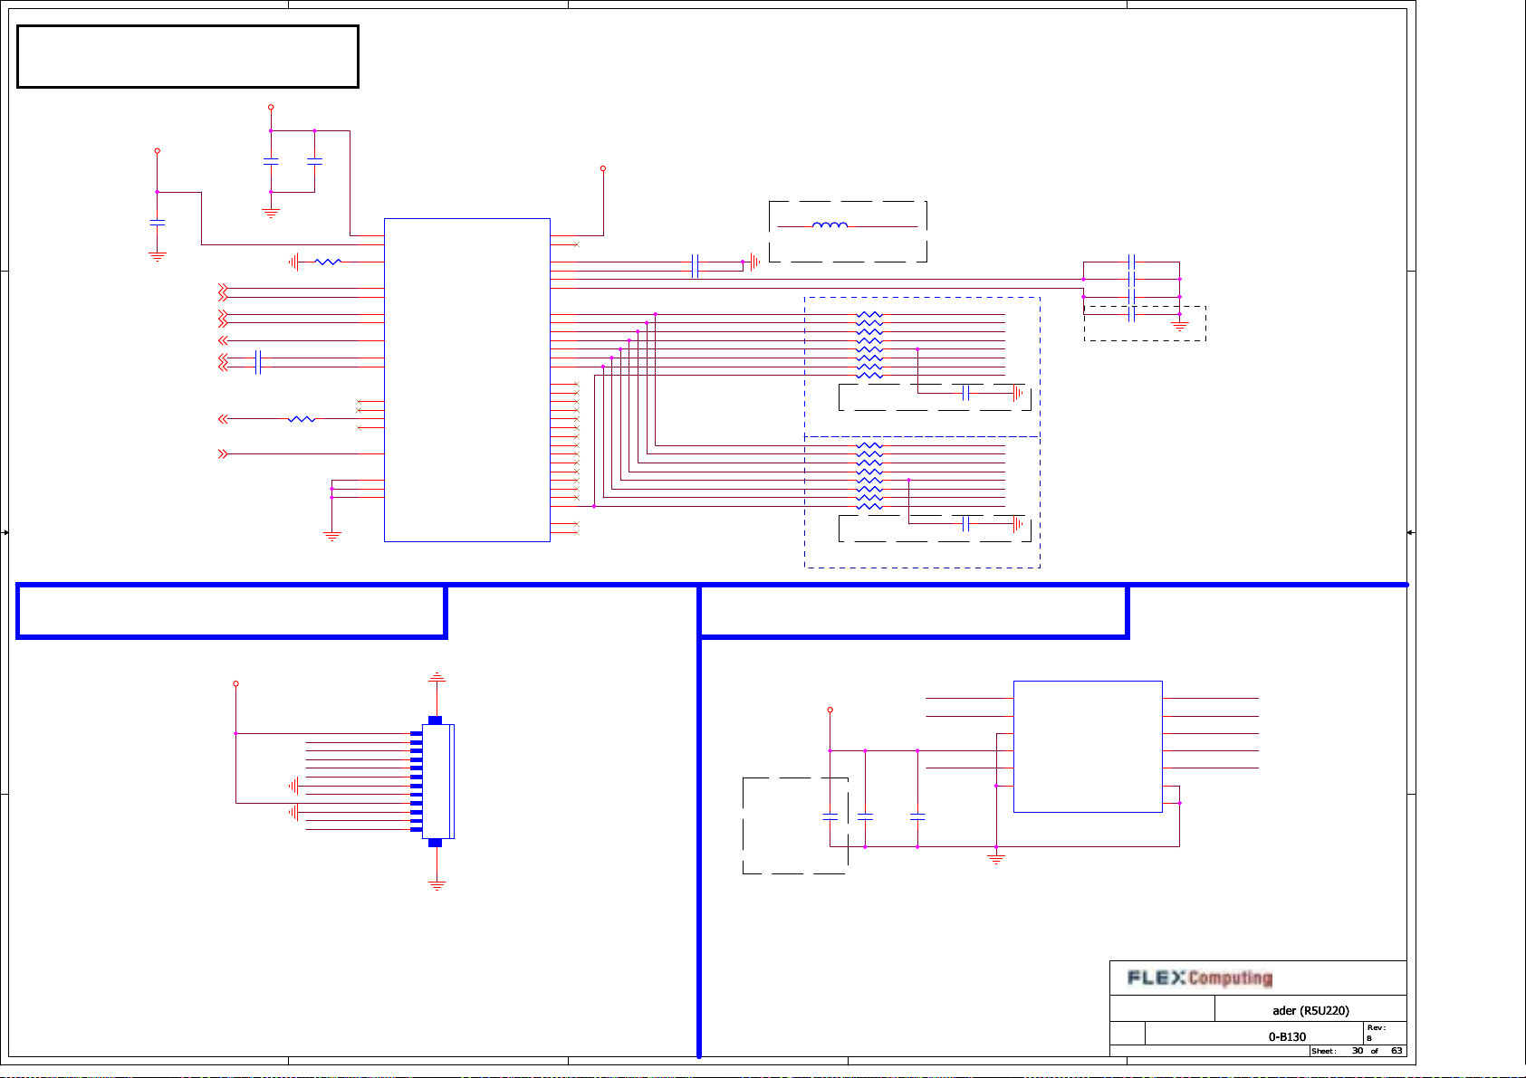The image size is (1526, 1078).
Task: Select the title text "ader (R5U220)"
Action: 1310,1010
